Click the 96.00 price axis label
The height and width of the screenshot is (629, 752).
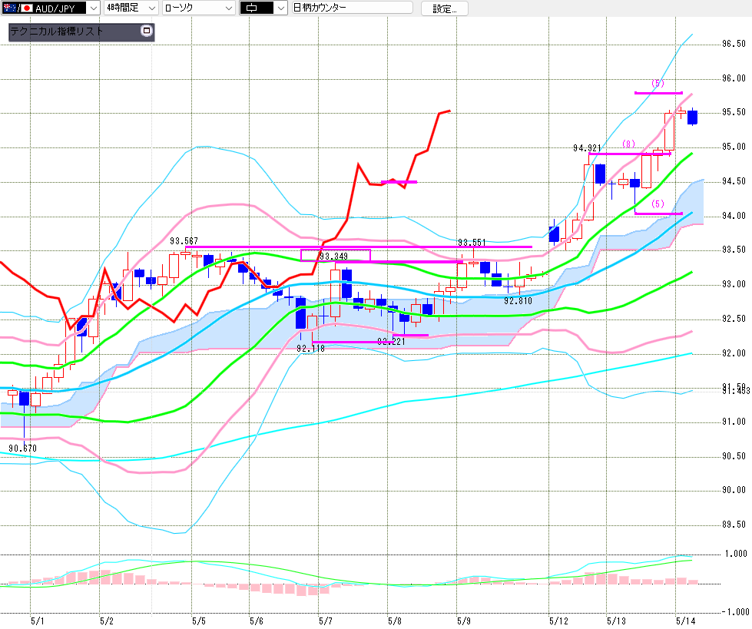(x=734, y=78)
